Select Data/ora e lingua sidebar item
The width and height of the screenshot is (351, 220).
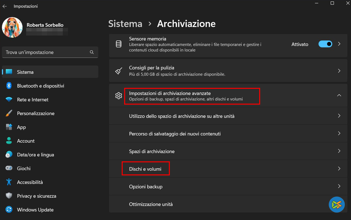click(x=35, y=154)
